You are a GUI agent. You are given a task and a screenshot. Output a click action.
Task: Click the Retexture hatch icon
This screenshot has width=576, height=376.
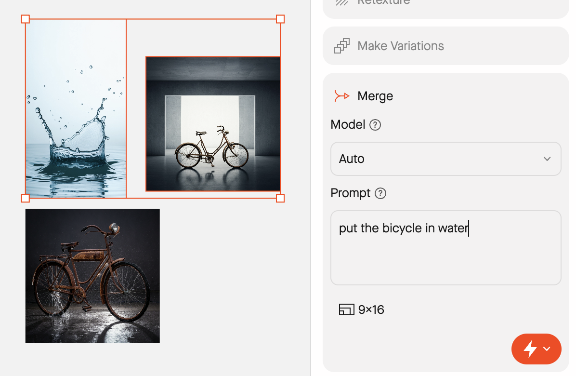click(x=341, y=2)
